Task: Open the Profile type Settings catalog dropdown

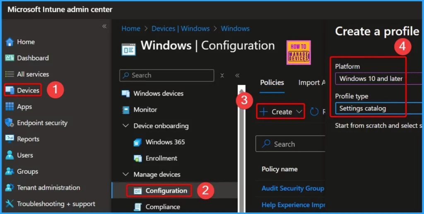Action: (x=378, y=108)
